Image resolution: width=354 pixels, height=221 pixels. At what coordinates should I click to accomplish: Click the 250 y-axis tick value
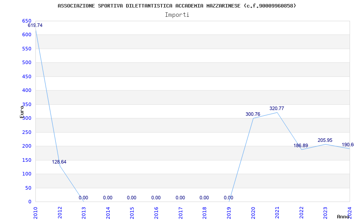pyautogui.click(x=27, y=132)
